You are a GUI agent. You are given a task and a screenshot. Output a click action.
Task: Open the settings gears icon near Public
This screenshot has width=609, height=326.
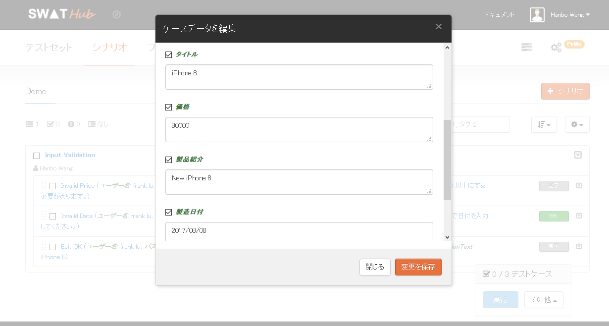(x=556, y=48)
